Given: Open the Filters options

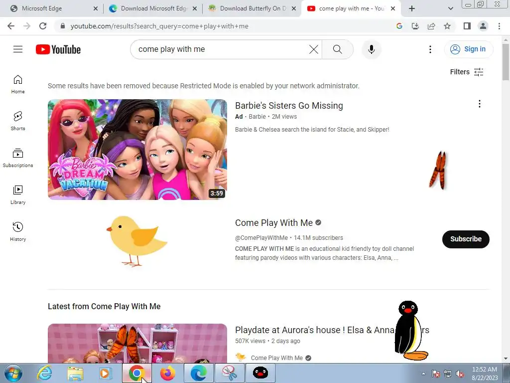Looking at the screenshot, I should 466,72.
